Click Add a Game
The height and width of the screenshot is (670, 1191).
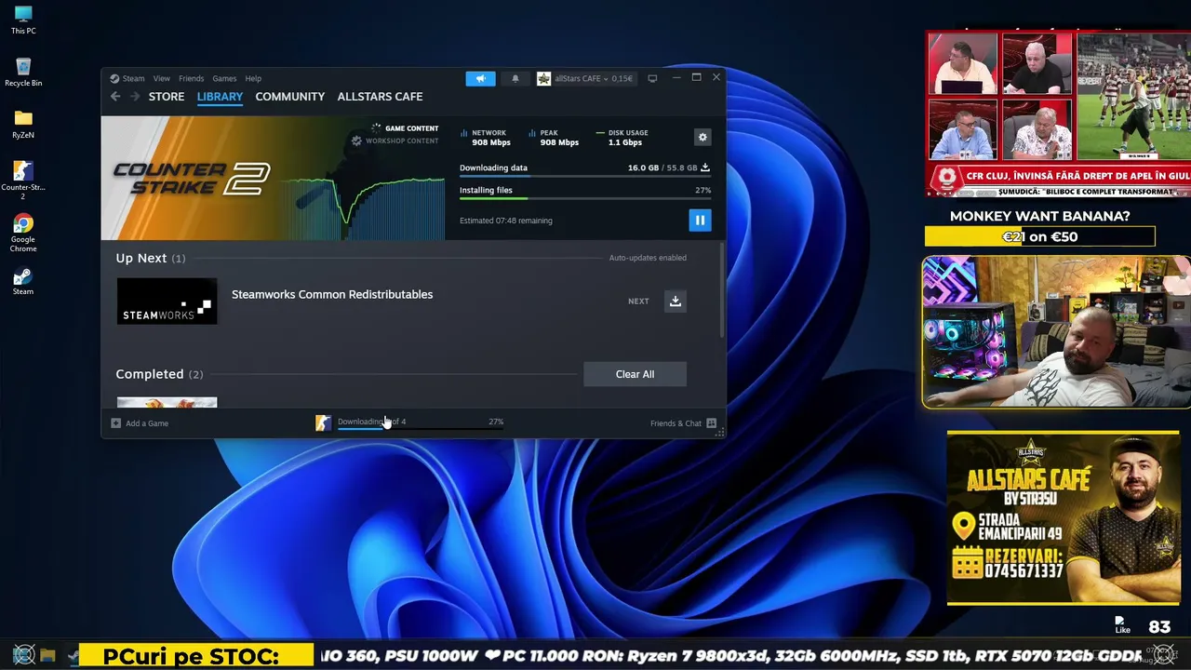pyautogui.click(x=140, y=423)
